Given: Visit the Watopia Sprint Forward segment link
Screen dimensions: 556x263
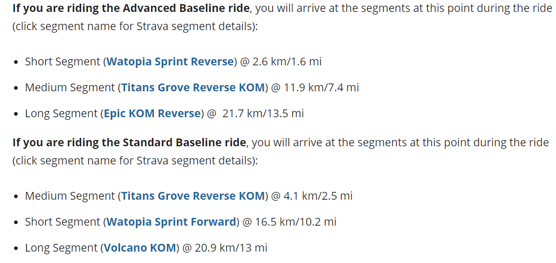Looking at the screenshot, I should point(171,222).
